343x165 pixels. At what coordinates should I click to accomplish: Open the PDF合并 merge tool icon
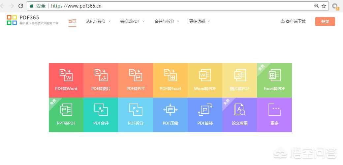click(101, 109)
